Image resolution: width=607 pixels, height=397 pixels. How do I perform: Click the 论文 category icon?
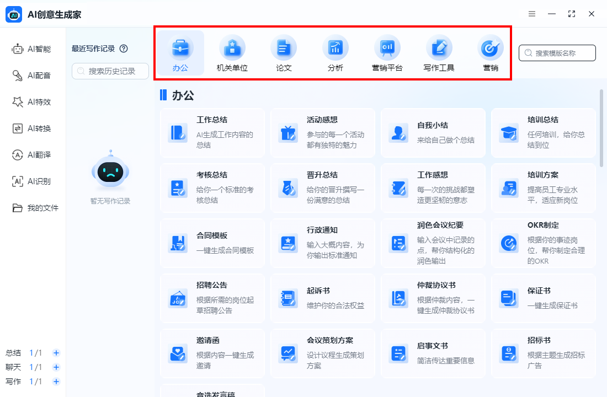coord(284,52)
